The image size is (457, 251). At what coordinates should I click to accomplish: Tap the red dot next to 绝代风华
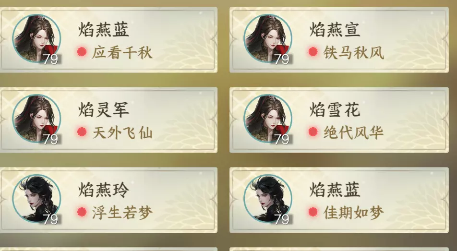pyautogui.click(x=313, y=132)
